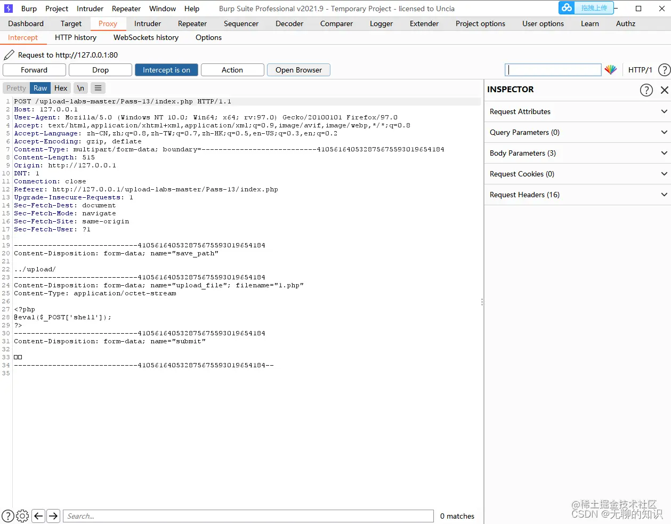This screenshot has width=671, height=524.
Task: Open the colorful highlight color picker
Action: (x=611, y=70)
